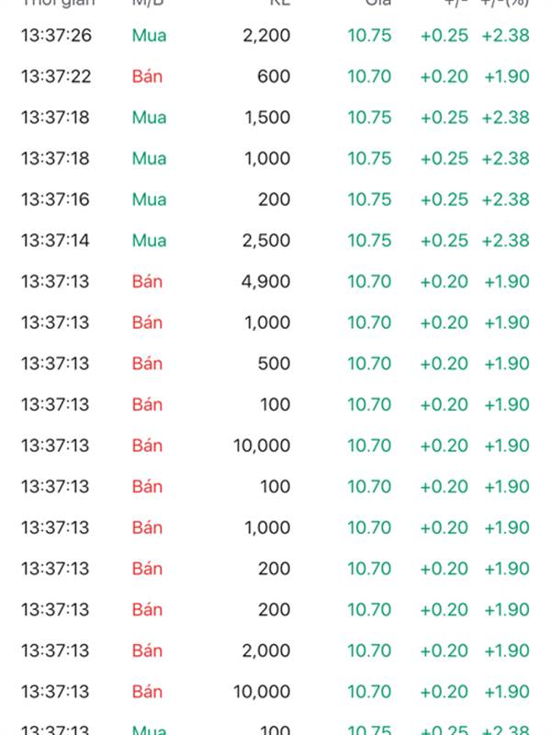
Task: Click +2.38 percent in 13:37:16 row
Action: pos(506,199)
